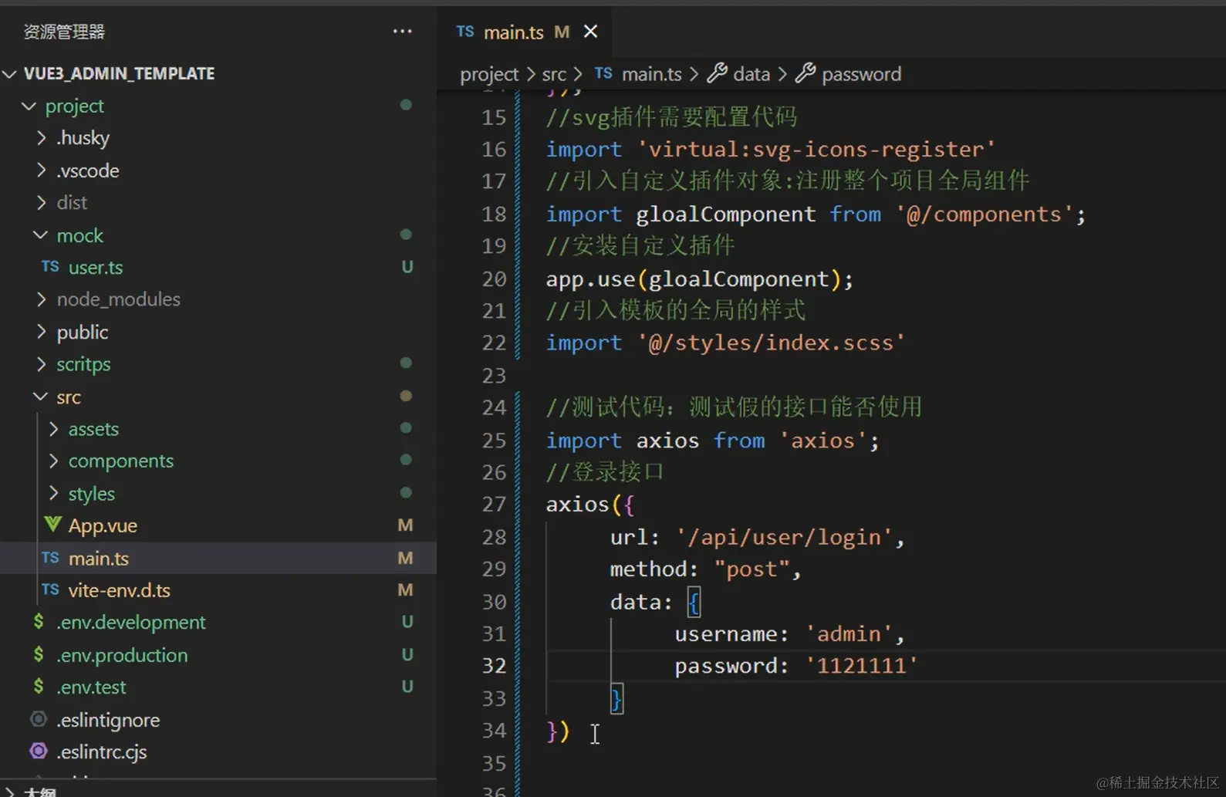
Task: Click the U status badge on user.ts row
Action: (407, 267)
